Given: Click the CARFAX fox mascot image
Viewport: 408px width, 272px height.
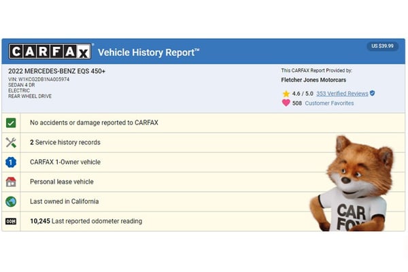Looking at the screenshot, I should tap(352, 183).
